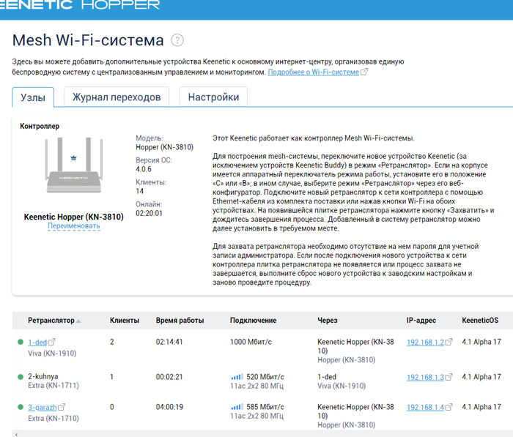
Task: Click uptime value 04:00:19
Action: (x=169, y=407)
